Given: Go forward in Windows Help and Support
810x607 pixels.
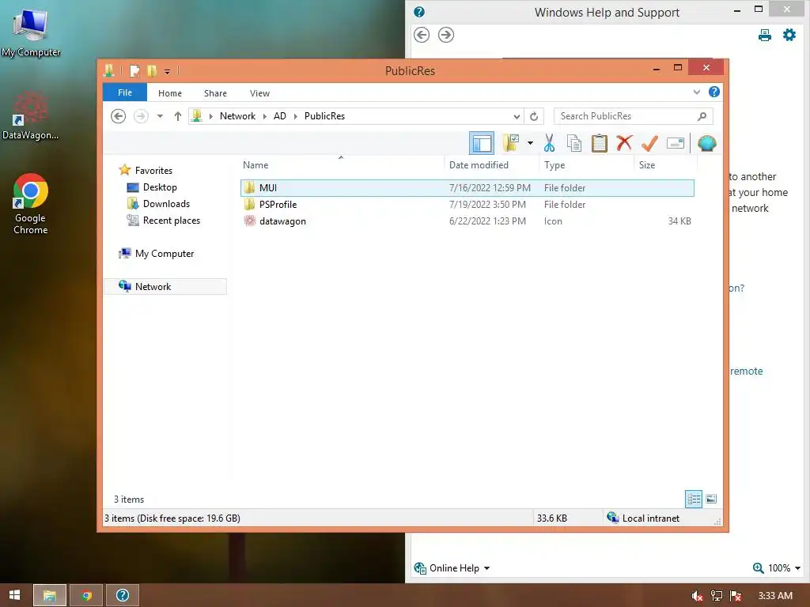Looking at the screenshot, I should coord(446,35).
